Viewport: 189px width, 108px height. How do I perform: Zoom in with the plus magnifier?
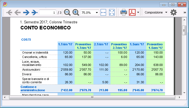pyautogui.click(x=75, y=12)
